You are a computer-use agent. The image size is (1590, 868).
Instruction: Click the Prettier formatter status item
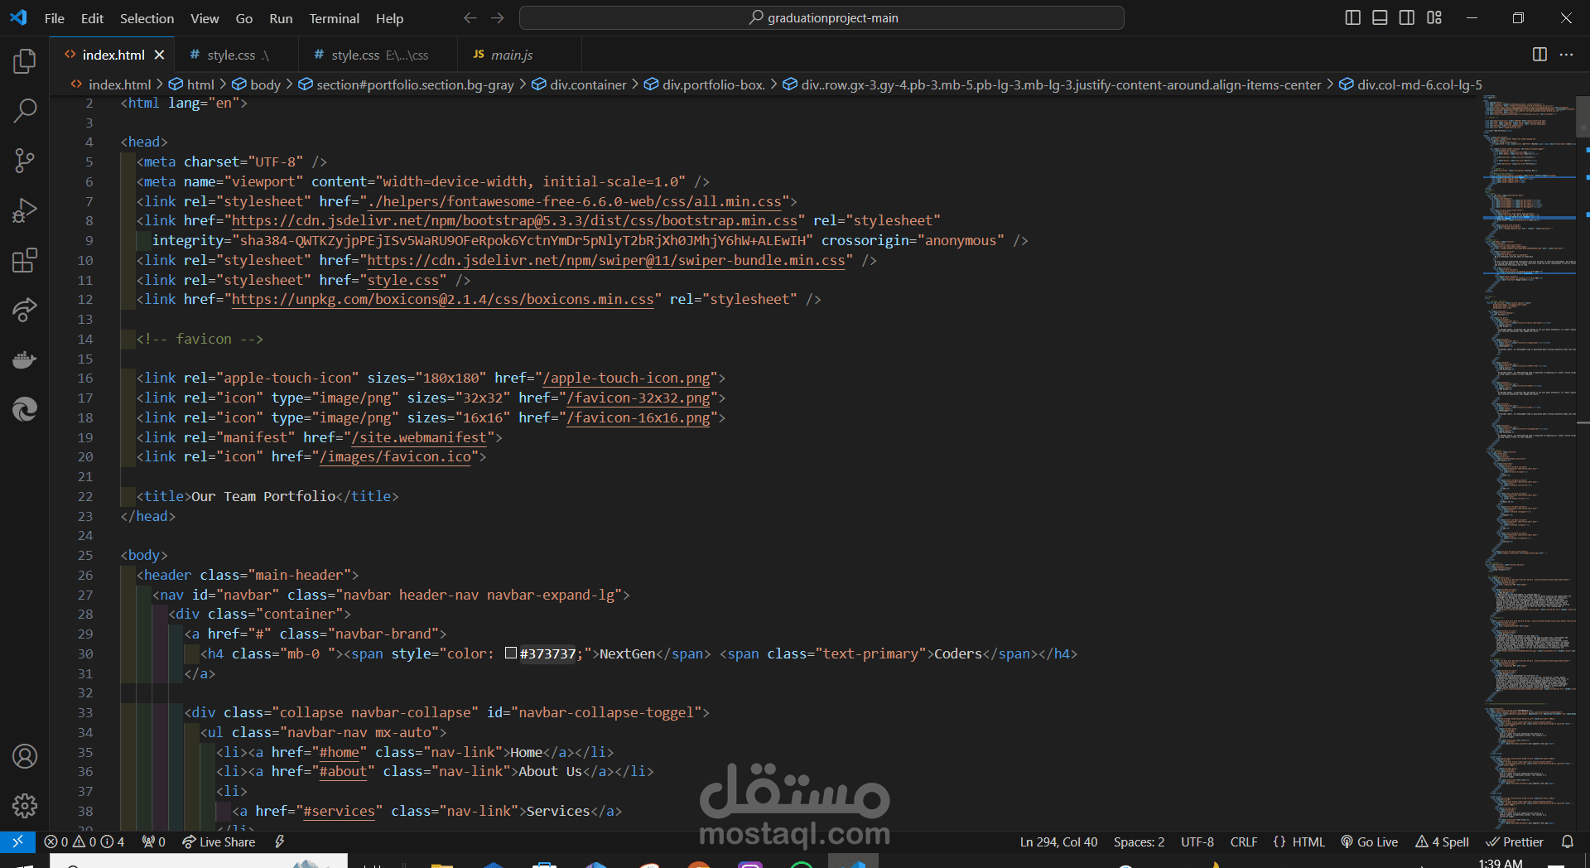click(x=1515, y=841)
